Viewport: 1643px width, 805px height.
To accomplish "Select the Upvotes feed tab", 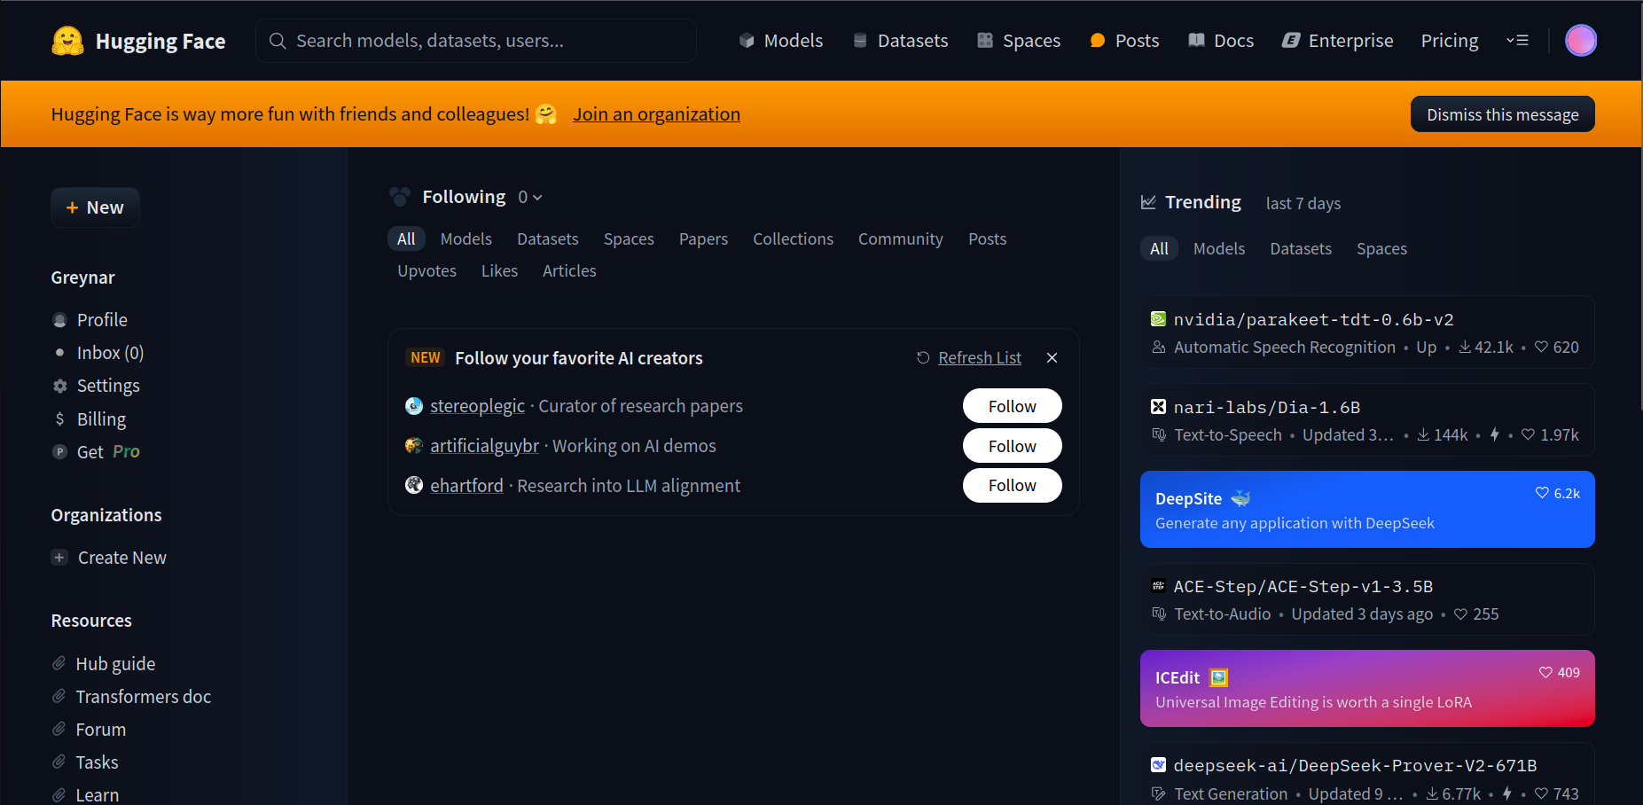I will coord(426,270).
